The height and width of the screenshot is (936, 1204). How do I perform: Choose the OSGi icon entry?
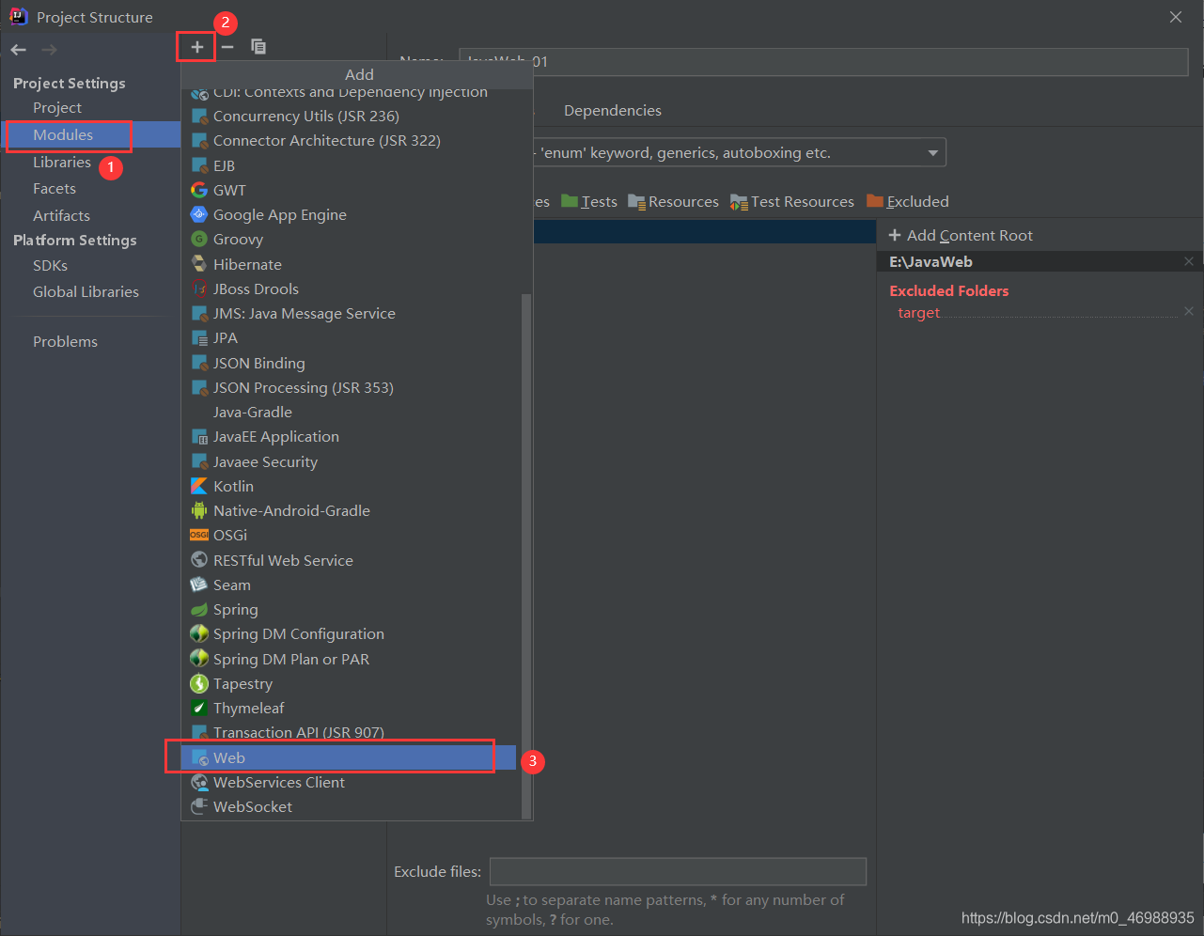[x=199, y=536]
